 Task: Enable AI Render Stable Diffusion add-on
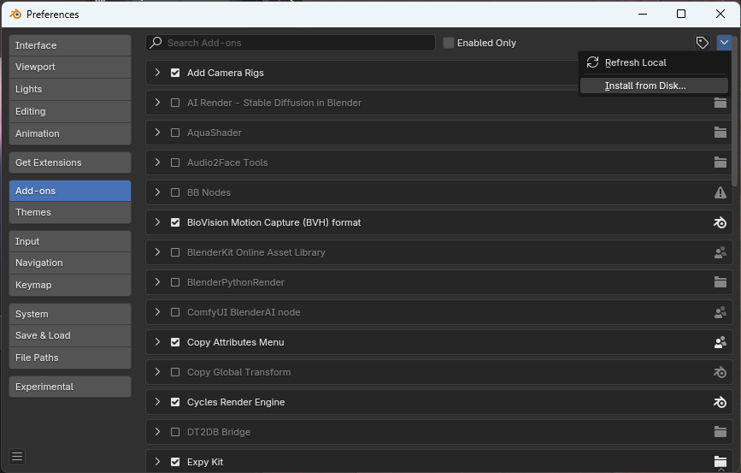coord(175,103)
